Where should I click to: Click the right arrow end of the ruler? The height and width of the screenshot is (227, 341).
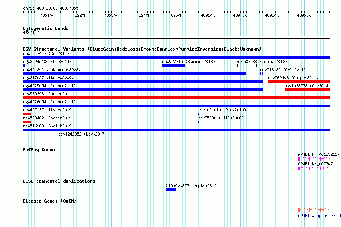(x=329, y=12)
